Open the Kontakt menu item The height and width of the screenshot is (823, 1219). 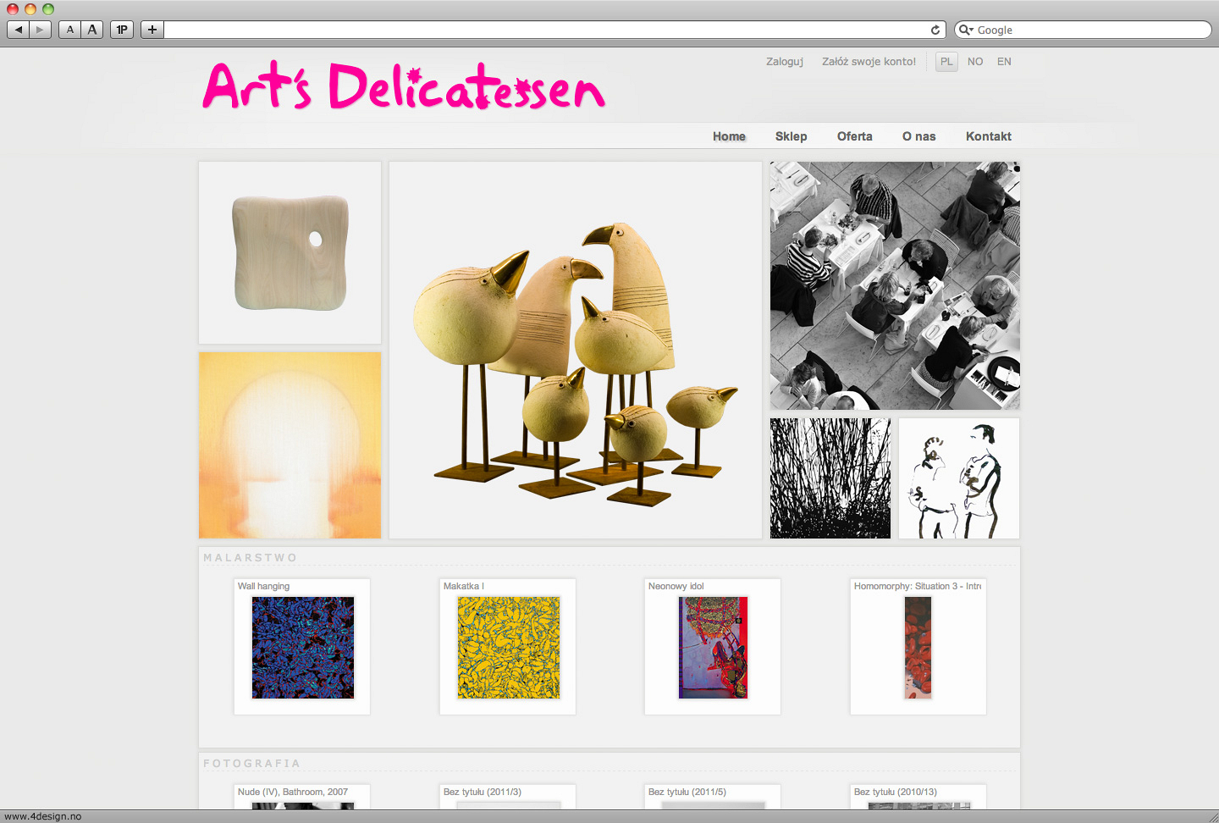coord(988,136)
